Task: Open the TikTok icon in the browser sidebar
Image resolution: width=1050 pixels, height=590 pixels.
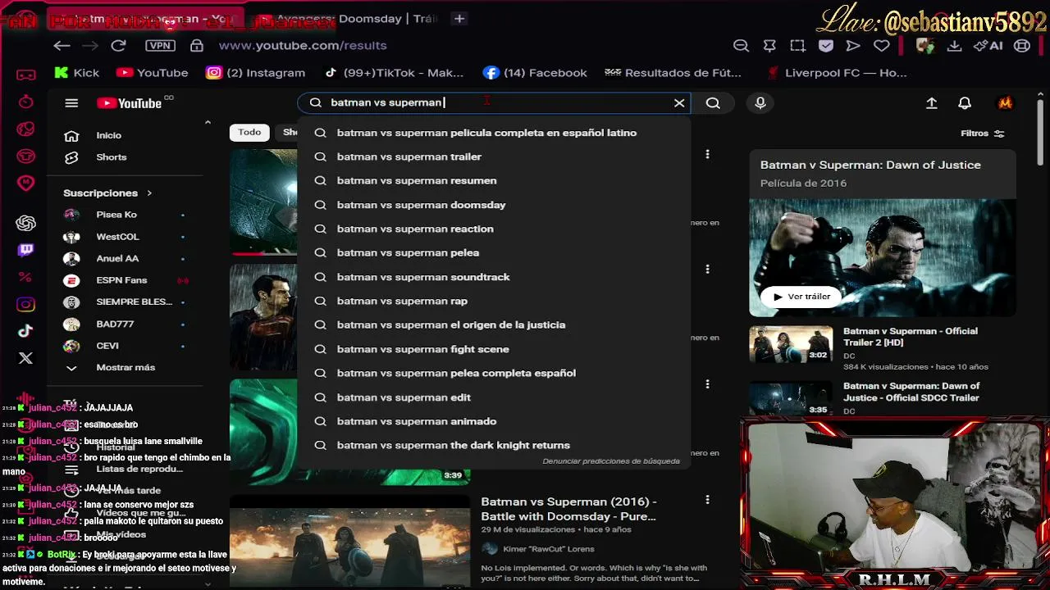Action: 26,331
